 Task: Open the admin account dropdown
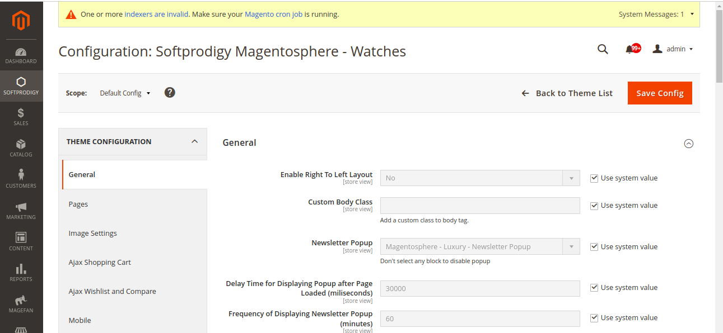(673, 49)
